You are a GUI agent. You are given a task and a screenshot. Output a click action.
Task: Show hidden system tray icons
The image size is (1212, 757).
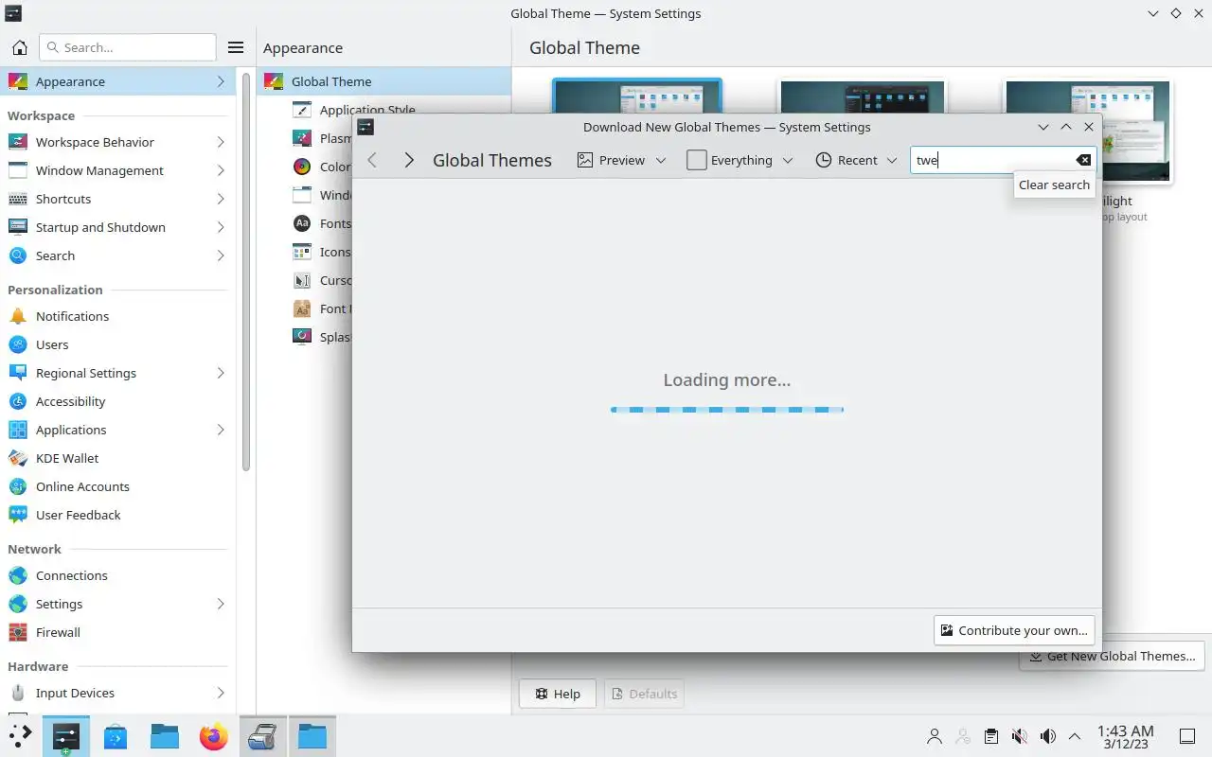pyautogui.click(x=1075, y=736)
